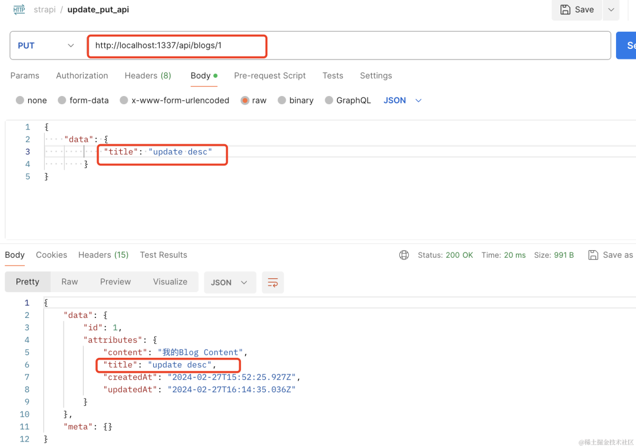Select the request Body tab

coord(204,76)
